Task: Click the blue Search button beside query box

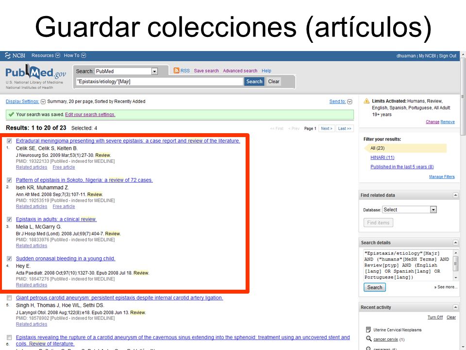Action: tap(254, 81)
